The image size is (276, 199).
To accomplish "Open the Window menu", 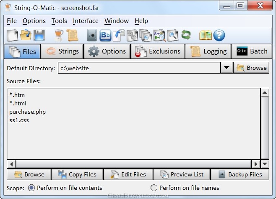I will (117, 21).
